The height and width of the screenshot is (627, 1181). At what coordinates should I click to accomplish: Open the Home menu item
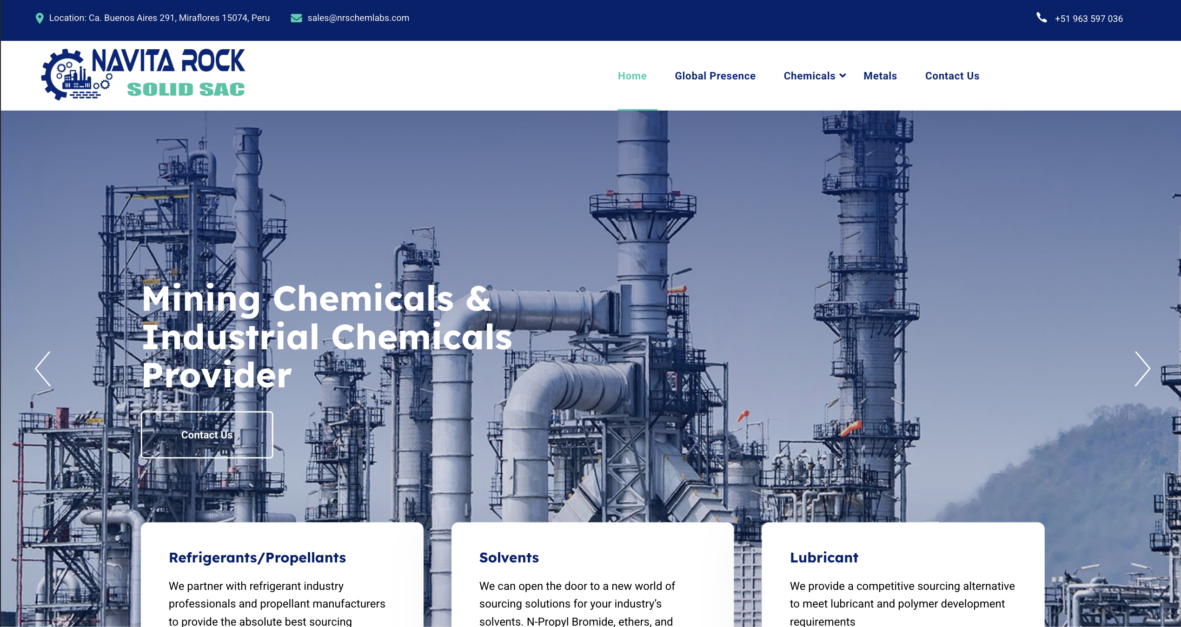coord(632,76)
